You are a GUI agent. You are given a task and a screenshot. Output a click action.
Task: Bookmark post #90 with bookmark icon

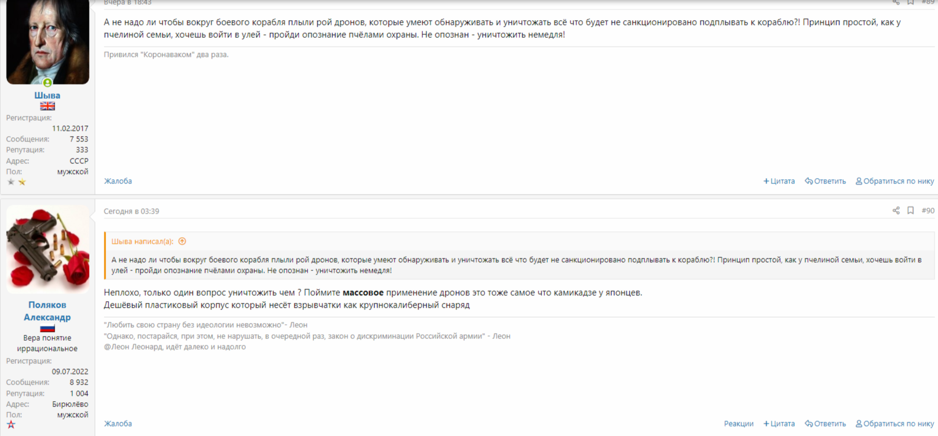(911, 211)
